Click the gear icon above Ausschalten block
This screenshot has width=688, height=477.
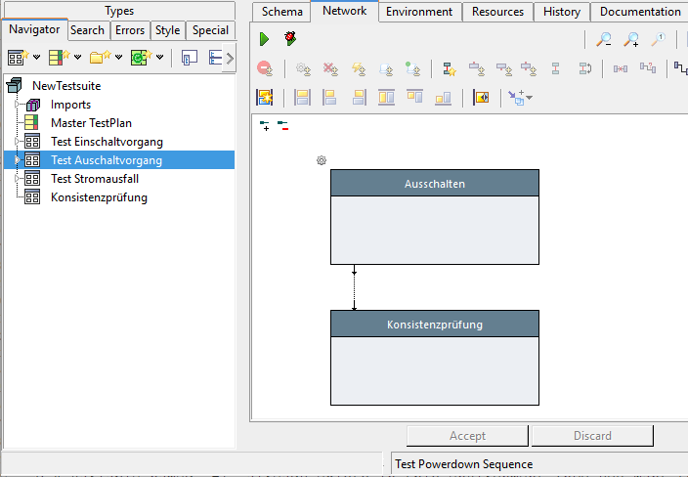coord(322,160)
